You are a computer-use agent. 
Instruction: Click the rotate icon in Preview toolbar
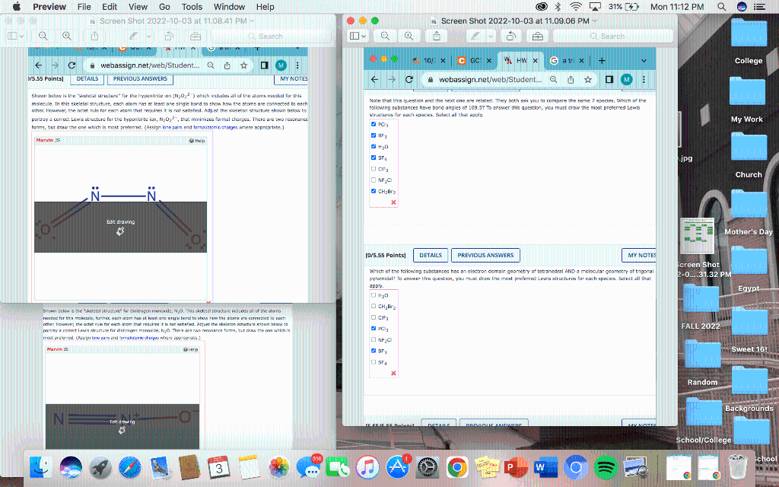[x=512, y=36]
